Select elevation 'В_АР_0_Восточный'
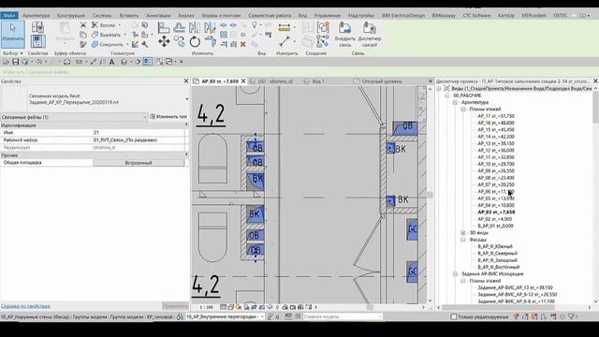599x337 pixels. (499, 268)
